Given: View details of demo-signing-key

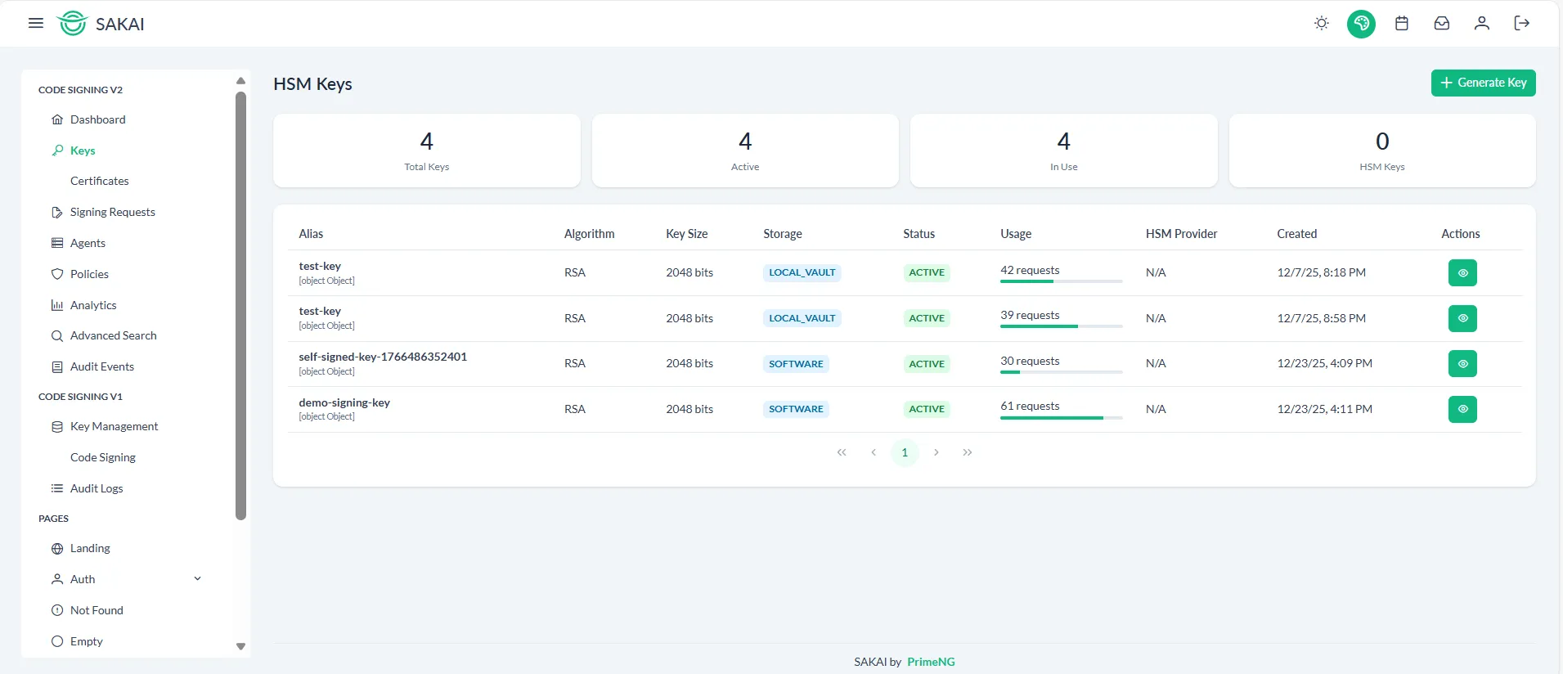Looking at the screenshot, I should (x=1462, y=409).
